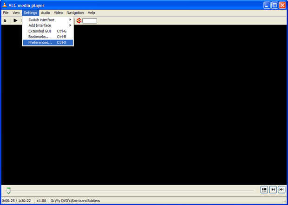
Task: Skip to previous chapter button
Action: click(x=273, y=190)
